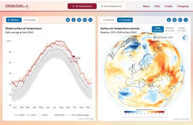Open the 10 October 2026 date picker
This screenshot has height=125, width=193.
165,37
